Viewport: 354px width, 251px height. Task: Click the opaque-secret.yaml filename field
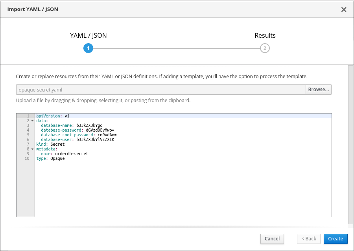pos(157,89)
